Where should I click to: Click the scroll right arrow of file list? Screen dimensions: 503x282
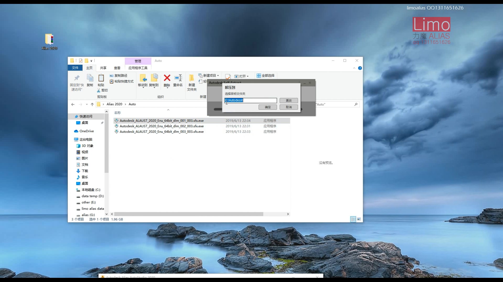click(x=288, y=214)
